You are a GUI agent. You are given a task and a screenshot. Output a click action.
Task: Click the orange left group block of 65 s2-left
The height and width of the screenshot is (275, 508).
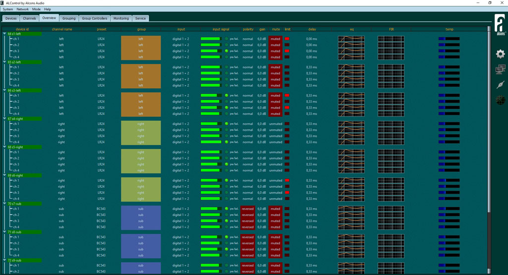click(x=141, y=76)
